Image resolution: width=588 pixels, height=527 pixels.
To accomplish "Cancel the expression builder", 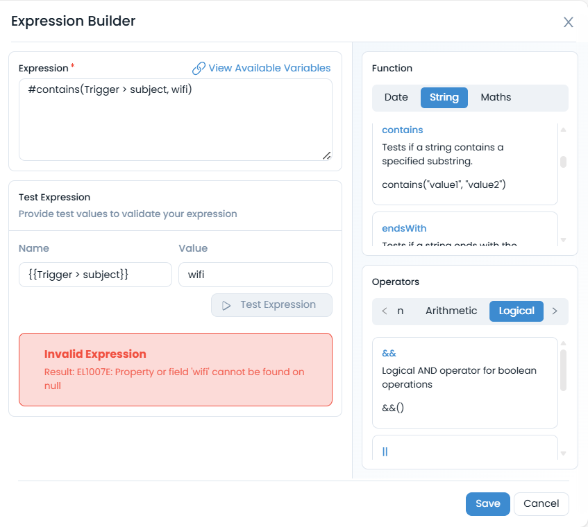I will (x=541, y=504).
